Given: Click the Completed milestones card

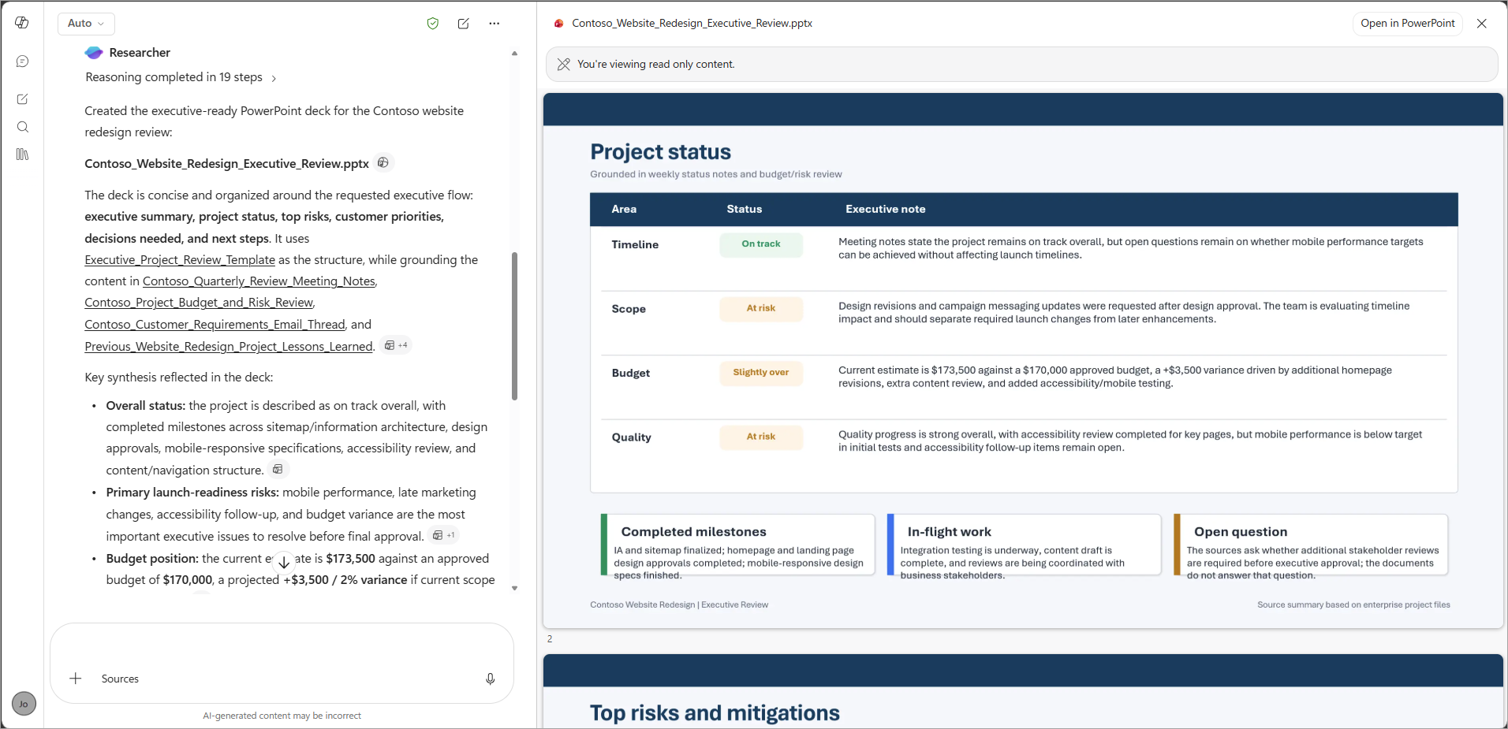Looking at the screenshot, I should (x=738, y=545).
